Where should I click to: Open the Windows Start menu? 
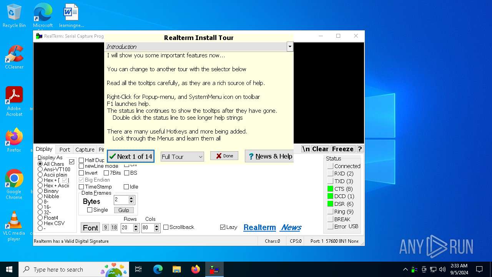pyautogui.click(x=9, y=269)
